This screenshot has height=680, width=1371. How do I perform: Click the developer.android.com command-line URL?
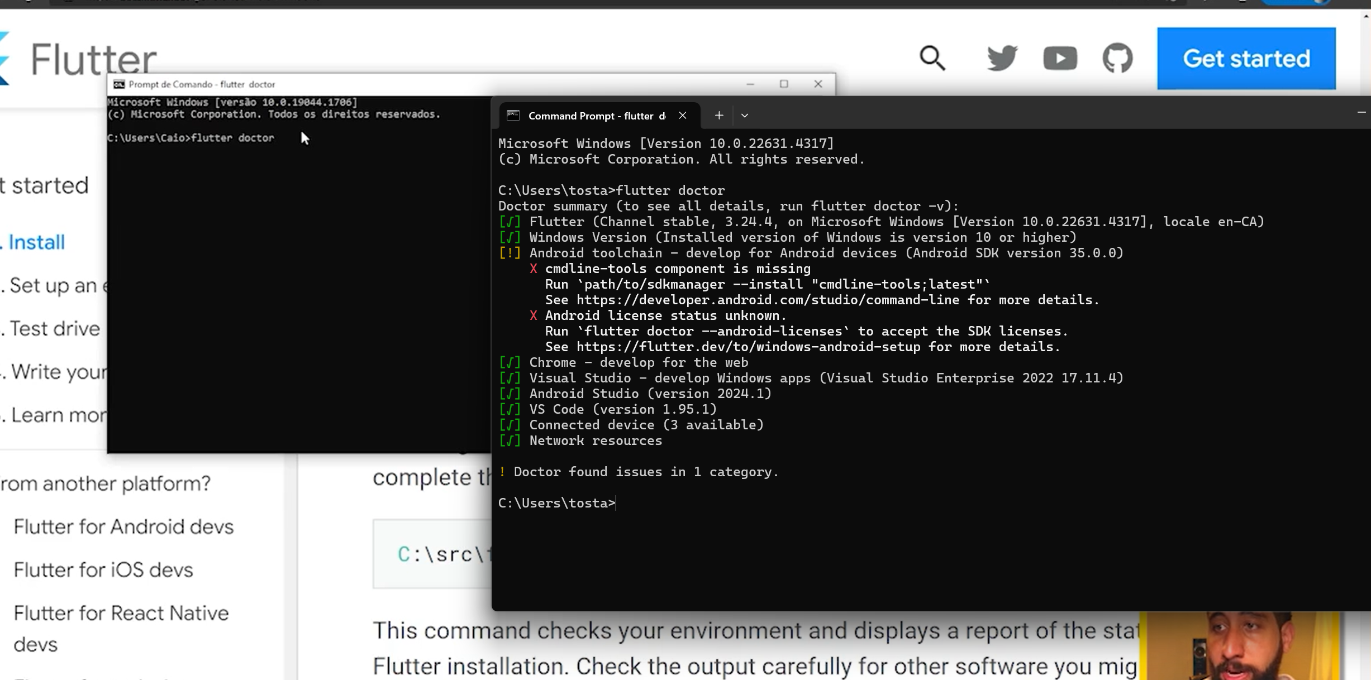coord(768,300)
